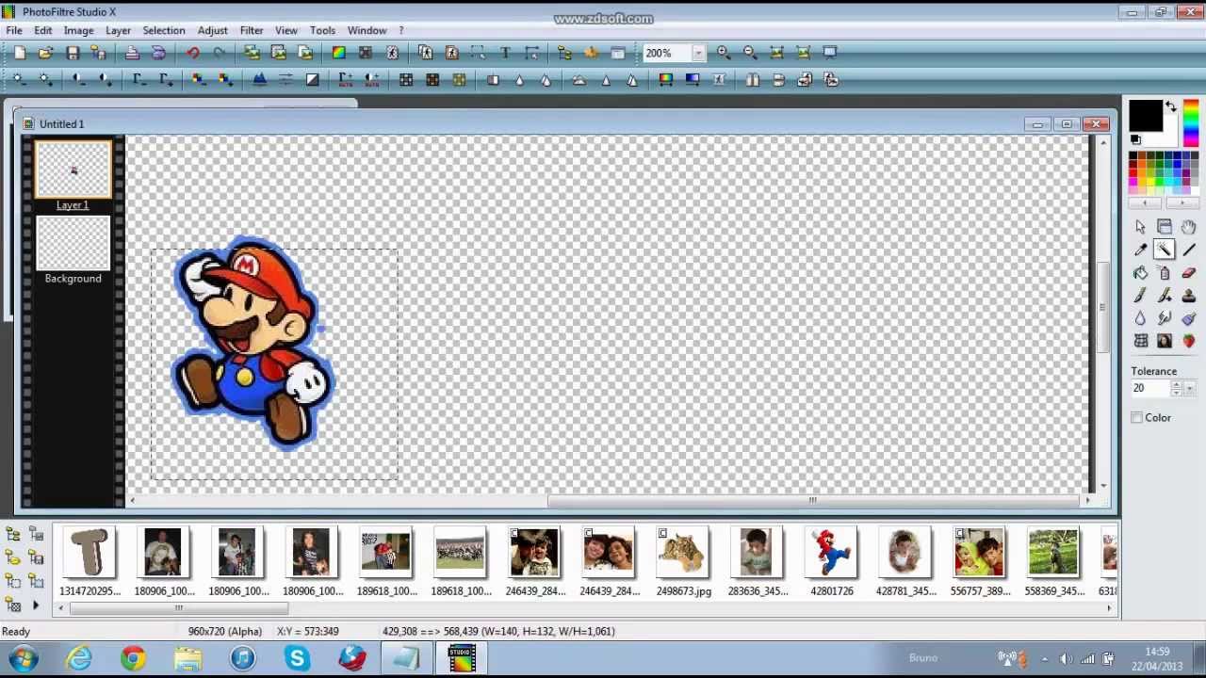Open the Filter menu

[251, 30]
